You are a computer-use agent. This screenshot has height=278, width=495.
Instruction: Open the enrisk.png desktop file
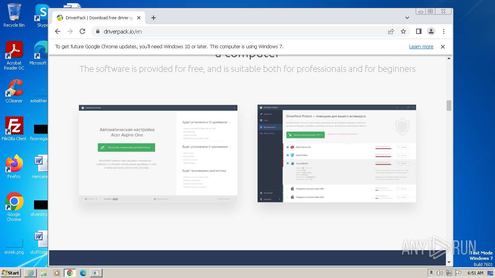[x=14, y=246]
